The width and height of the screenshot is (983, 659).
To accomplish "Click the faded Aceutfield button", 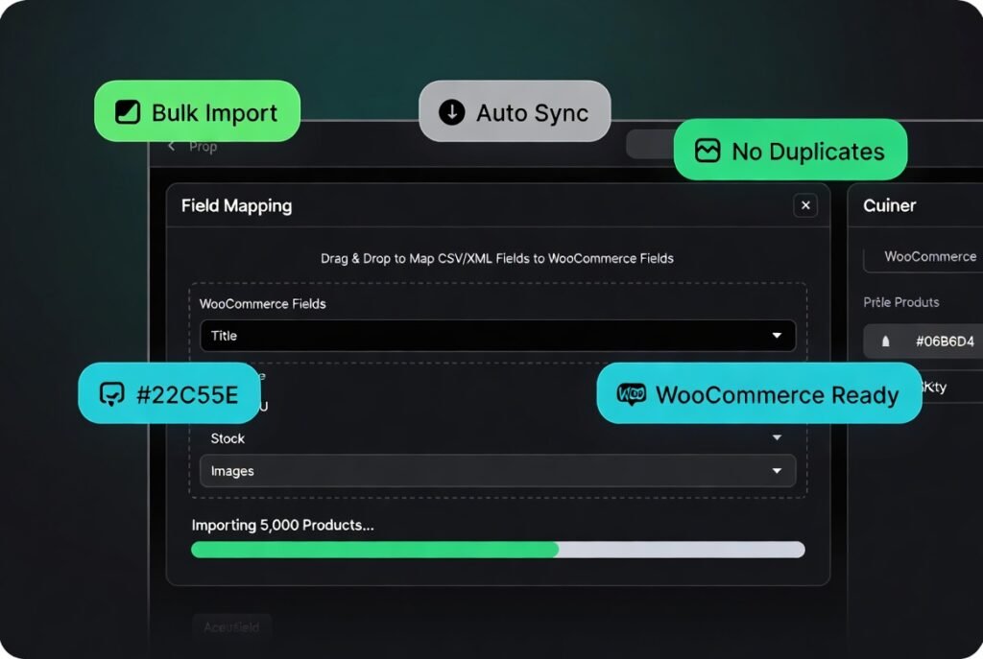I will coord(231,626).
